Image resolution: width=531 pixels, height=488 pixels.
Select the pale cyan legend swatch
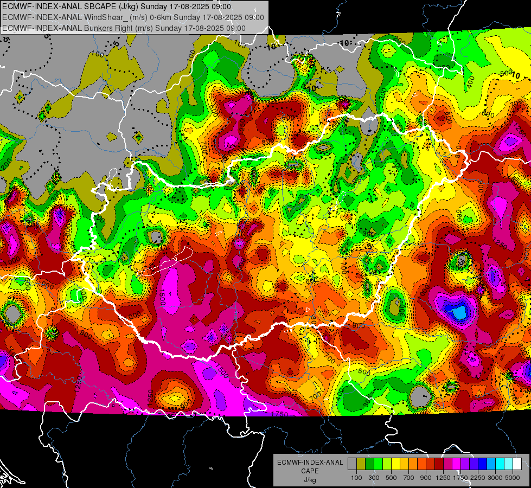coord(509,464)
